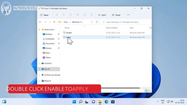Open the taskbar clock and date

click(x=180, y=101)
